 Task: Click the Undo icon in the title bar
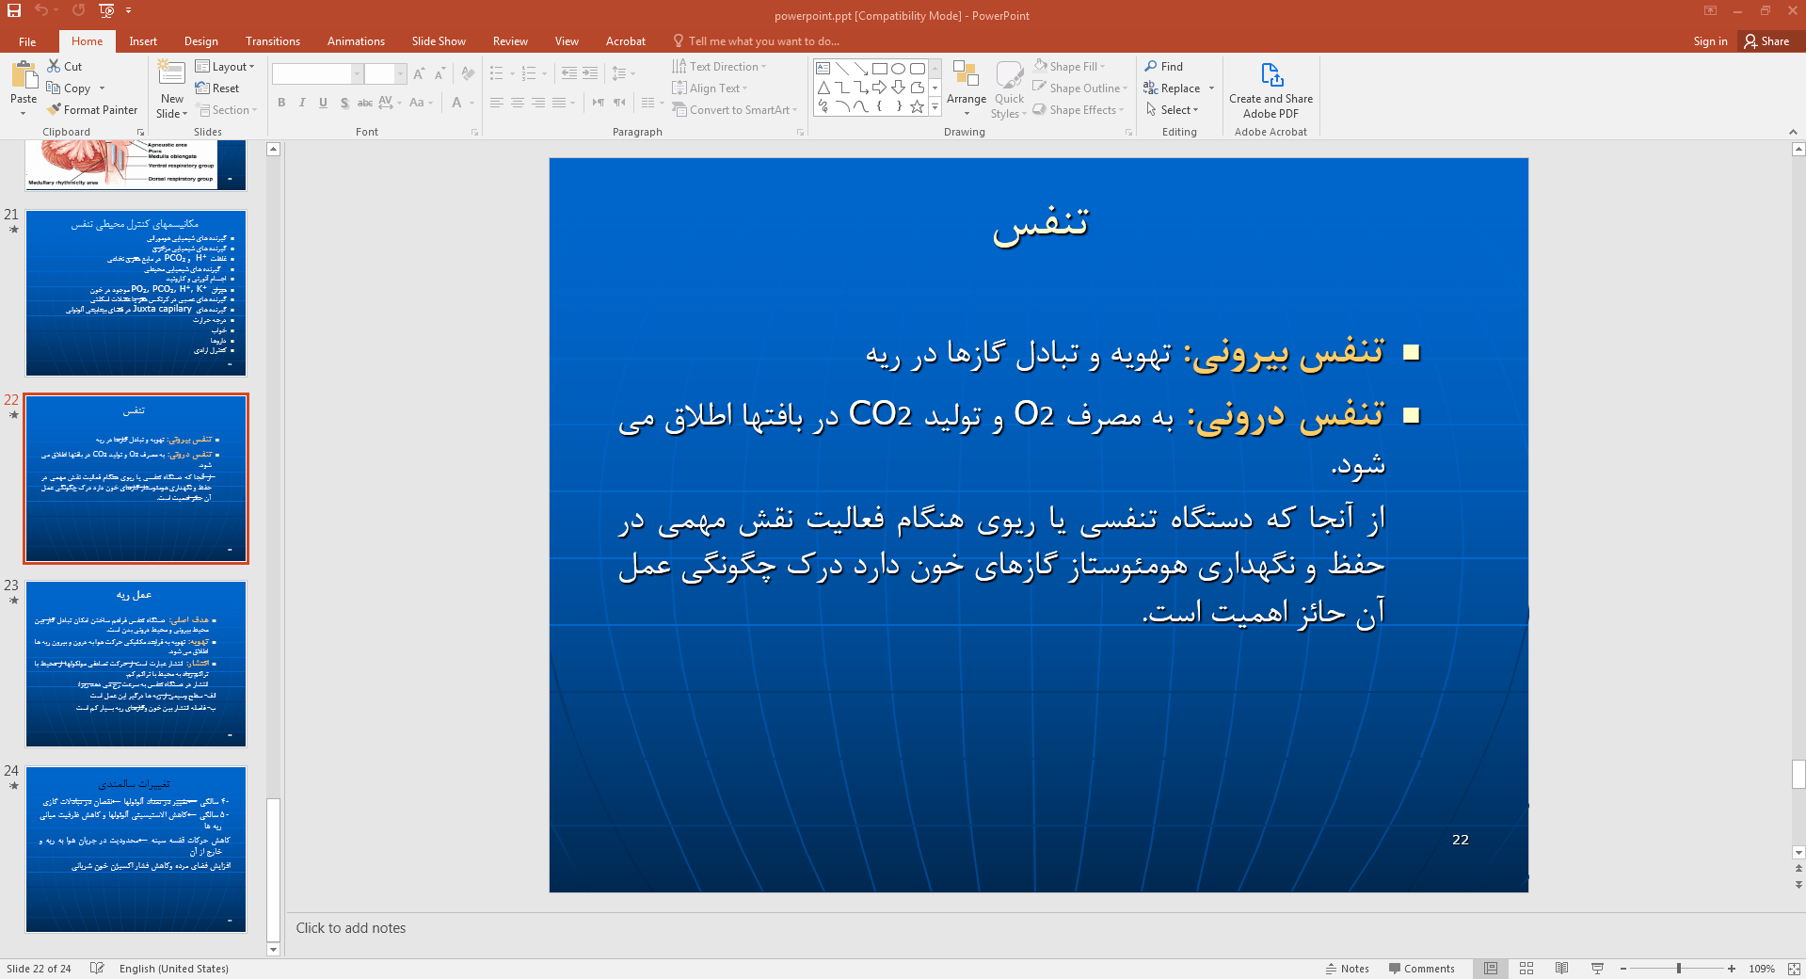(41, 10)
